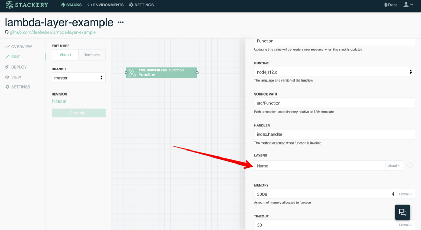Click the Lambda function node icon

click(132, 72)
